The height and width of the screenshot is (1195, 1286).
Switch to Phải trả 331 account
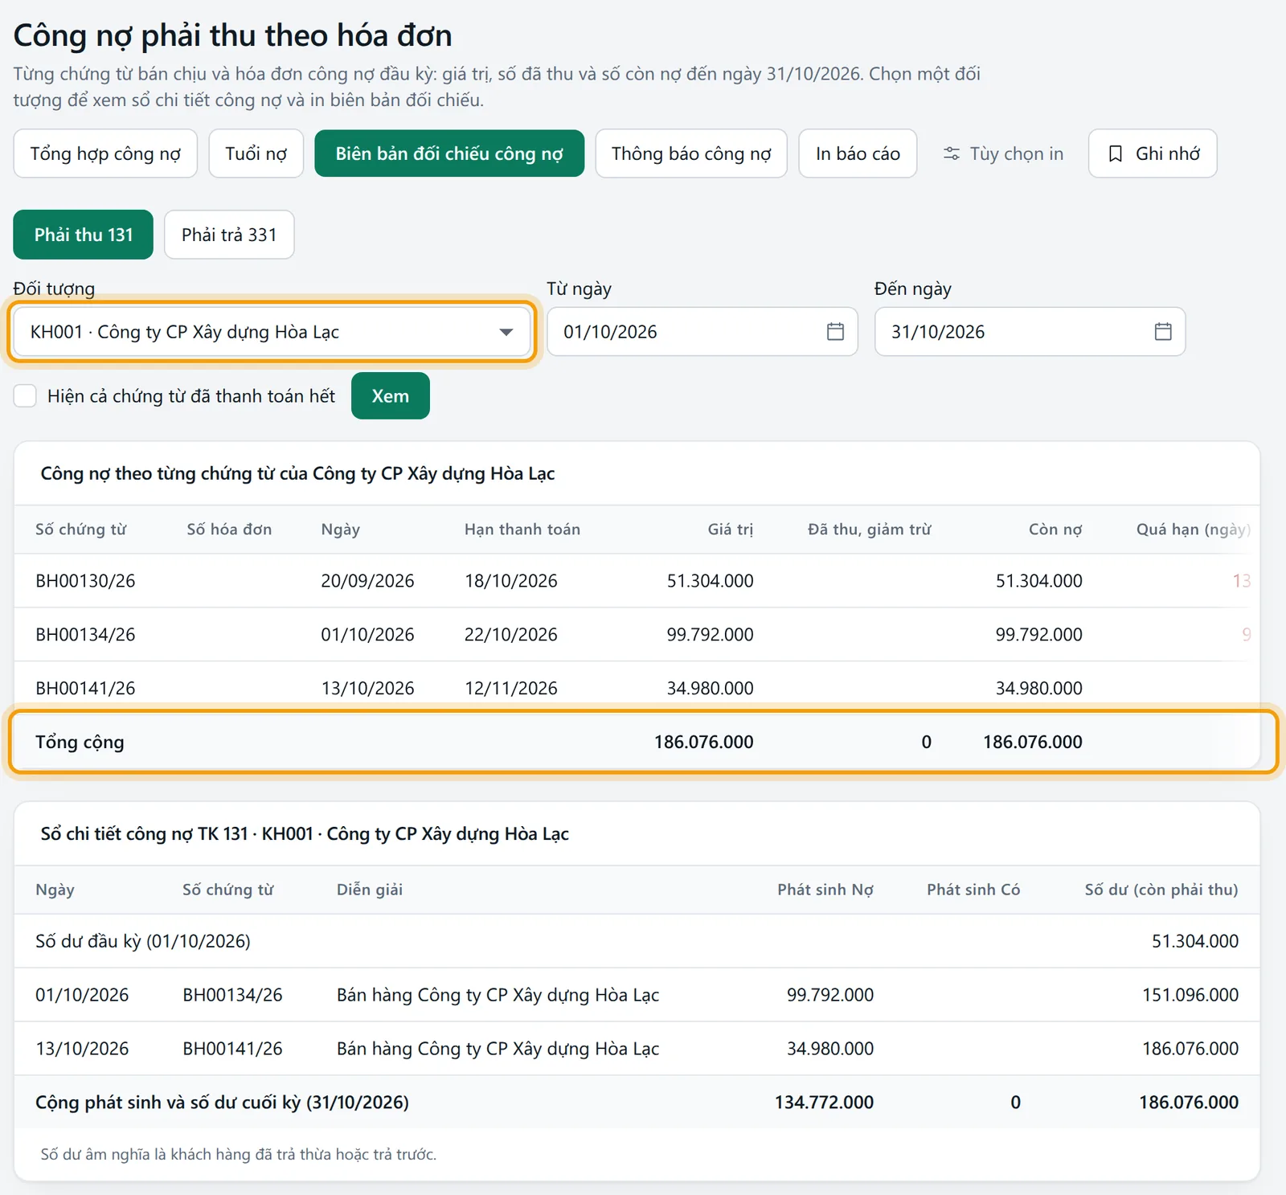[x=229, y=235]
